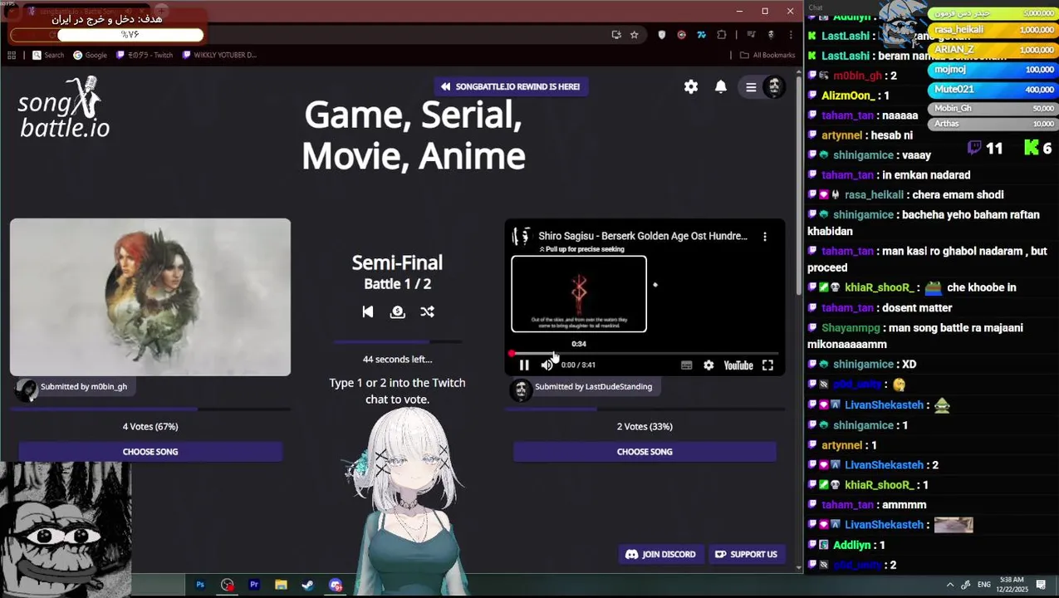Open the browser apps grid icon
This screenshot has width=1059, height=598.
[12, 55]
